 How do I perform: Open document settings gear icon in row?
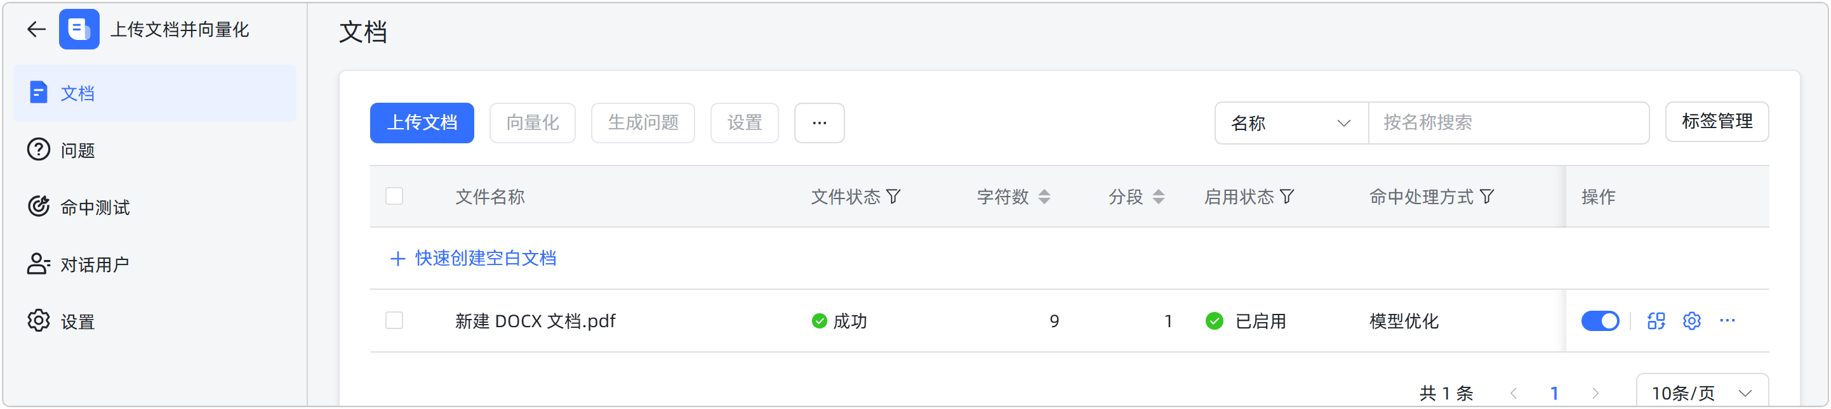coord(1692,321)
